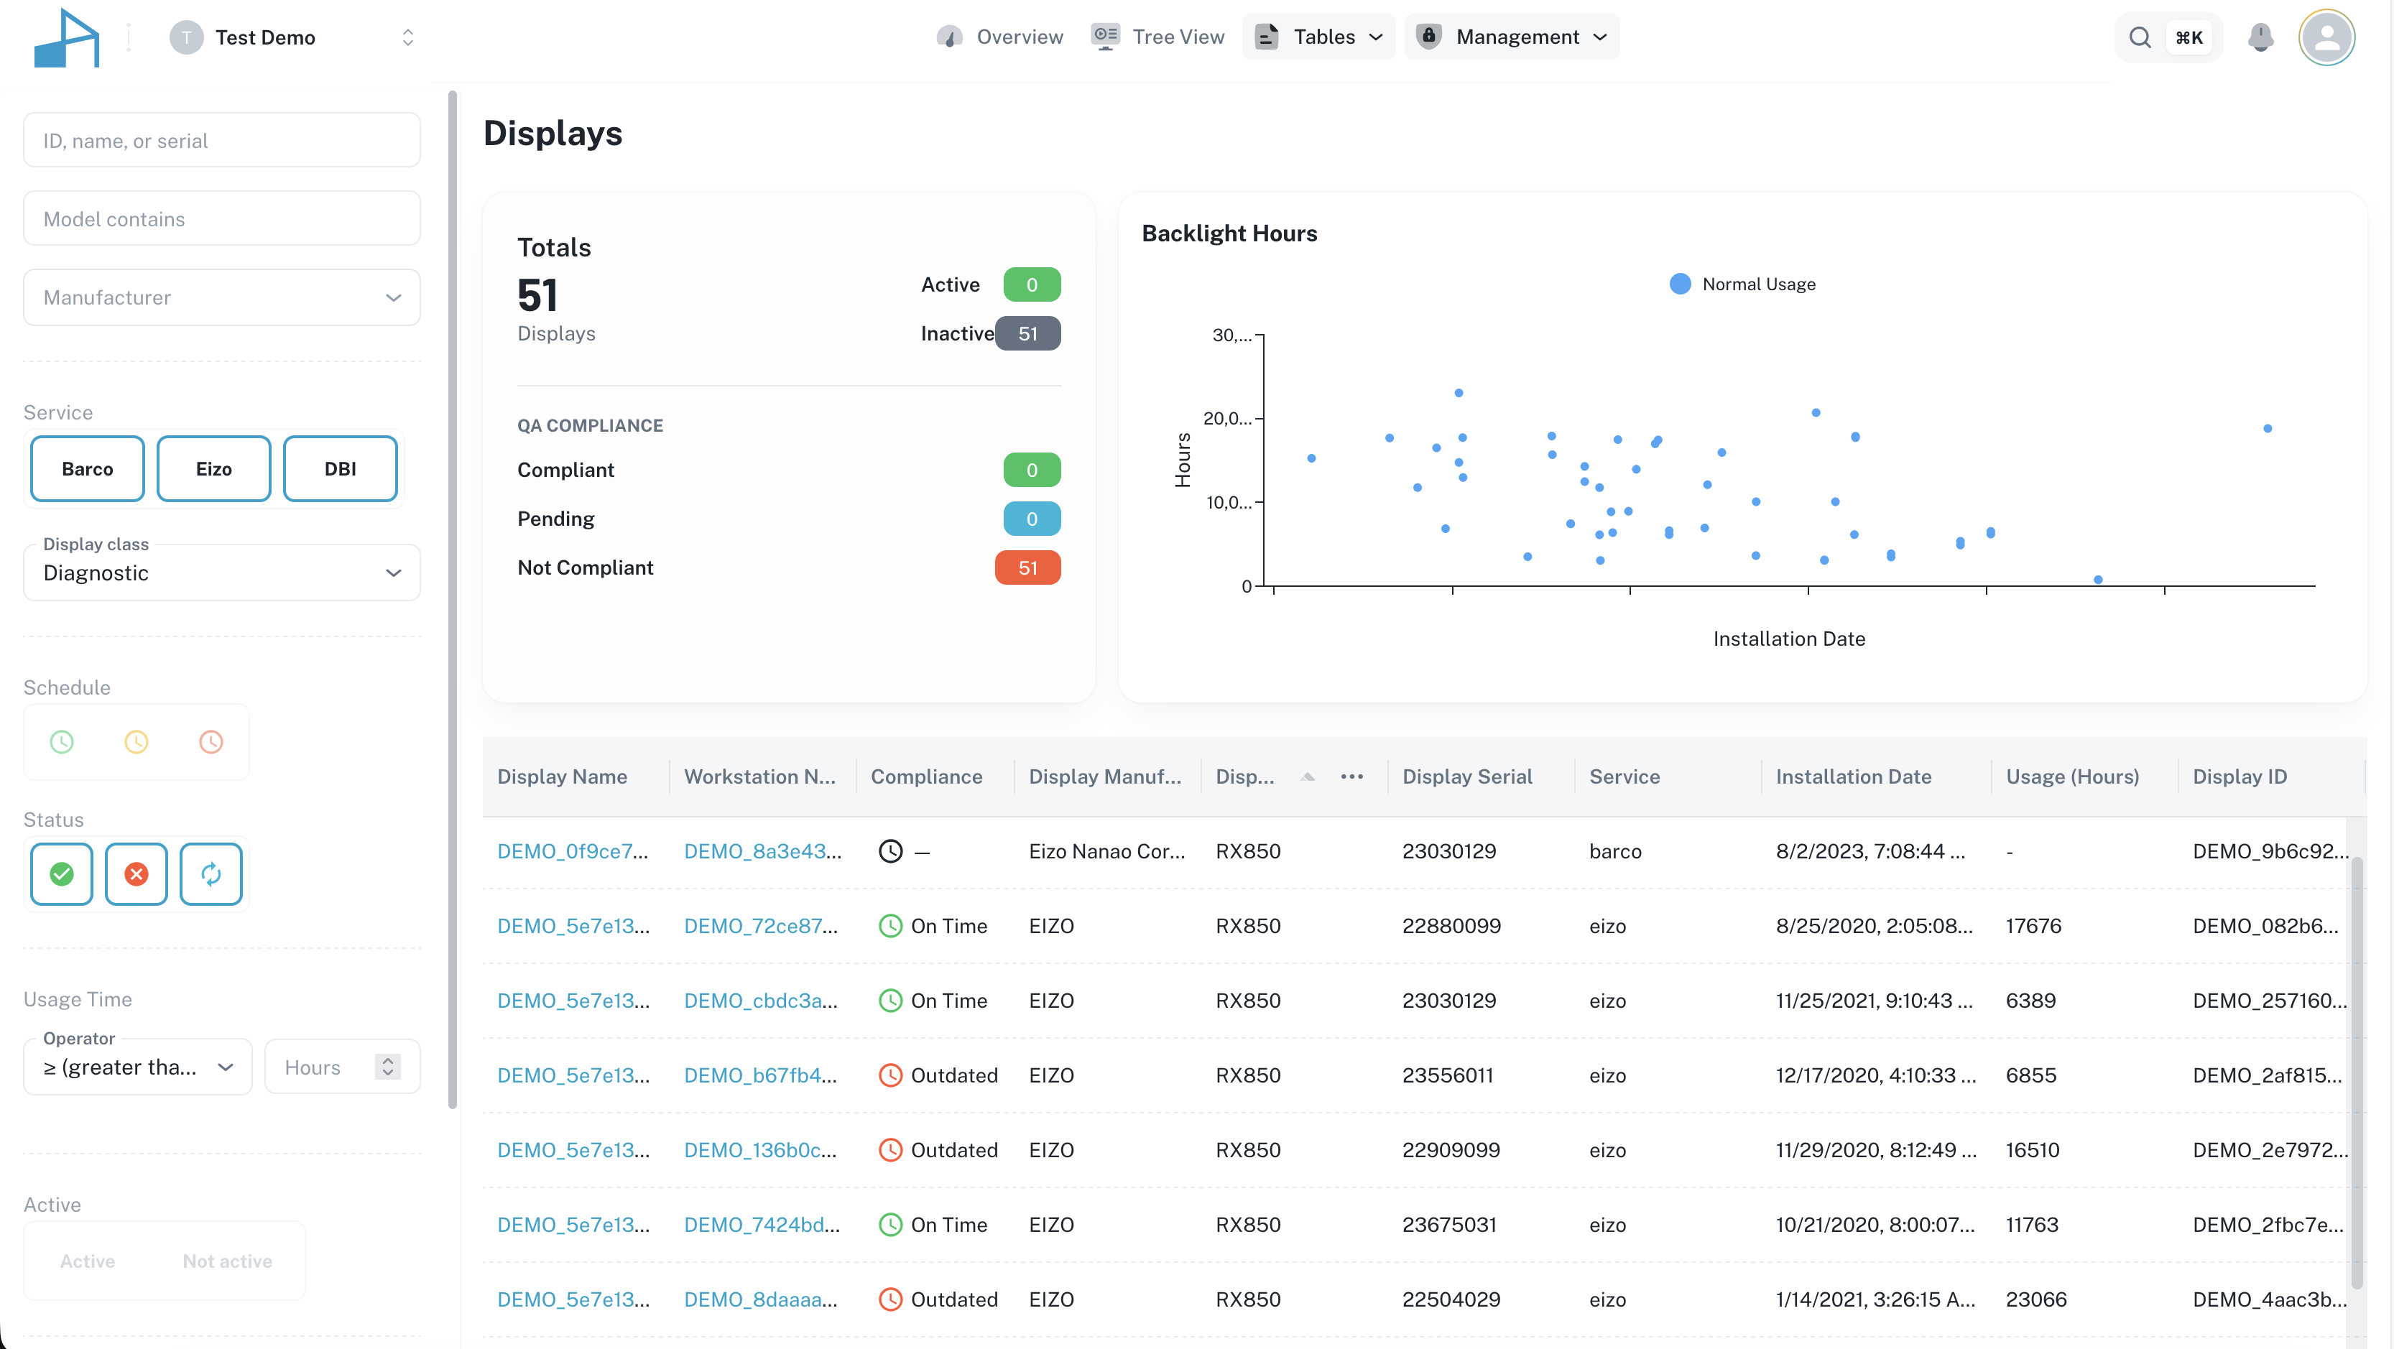
Task: Toggle the Barco service filter
Action: click(88, 469)
